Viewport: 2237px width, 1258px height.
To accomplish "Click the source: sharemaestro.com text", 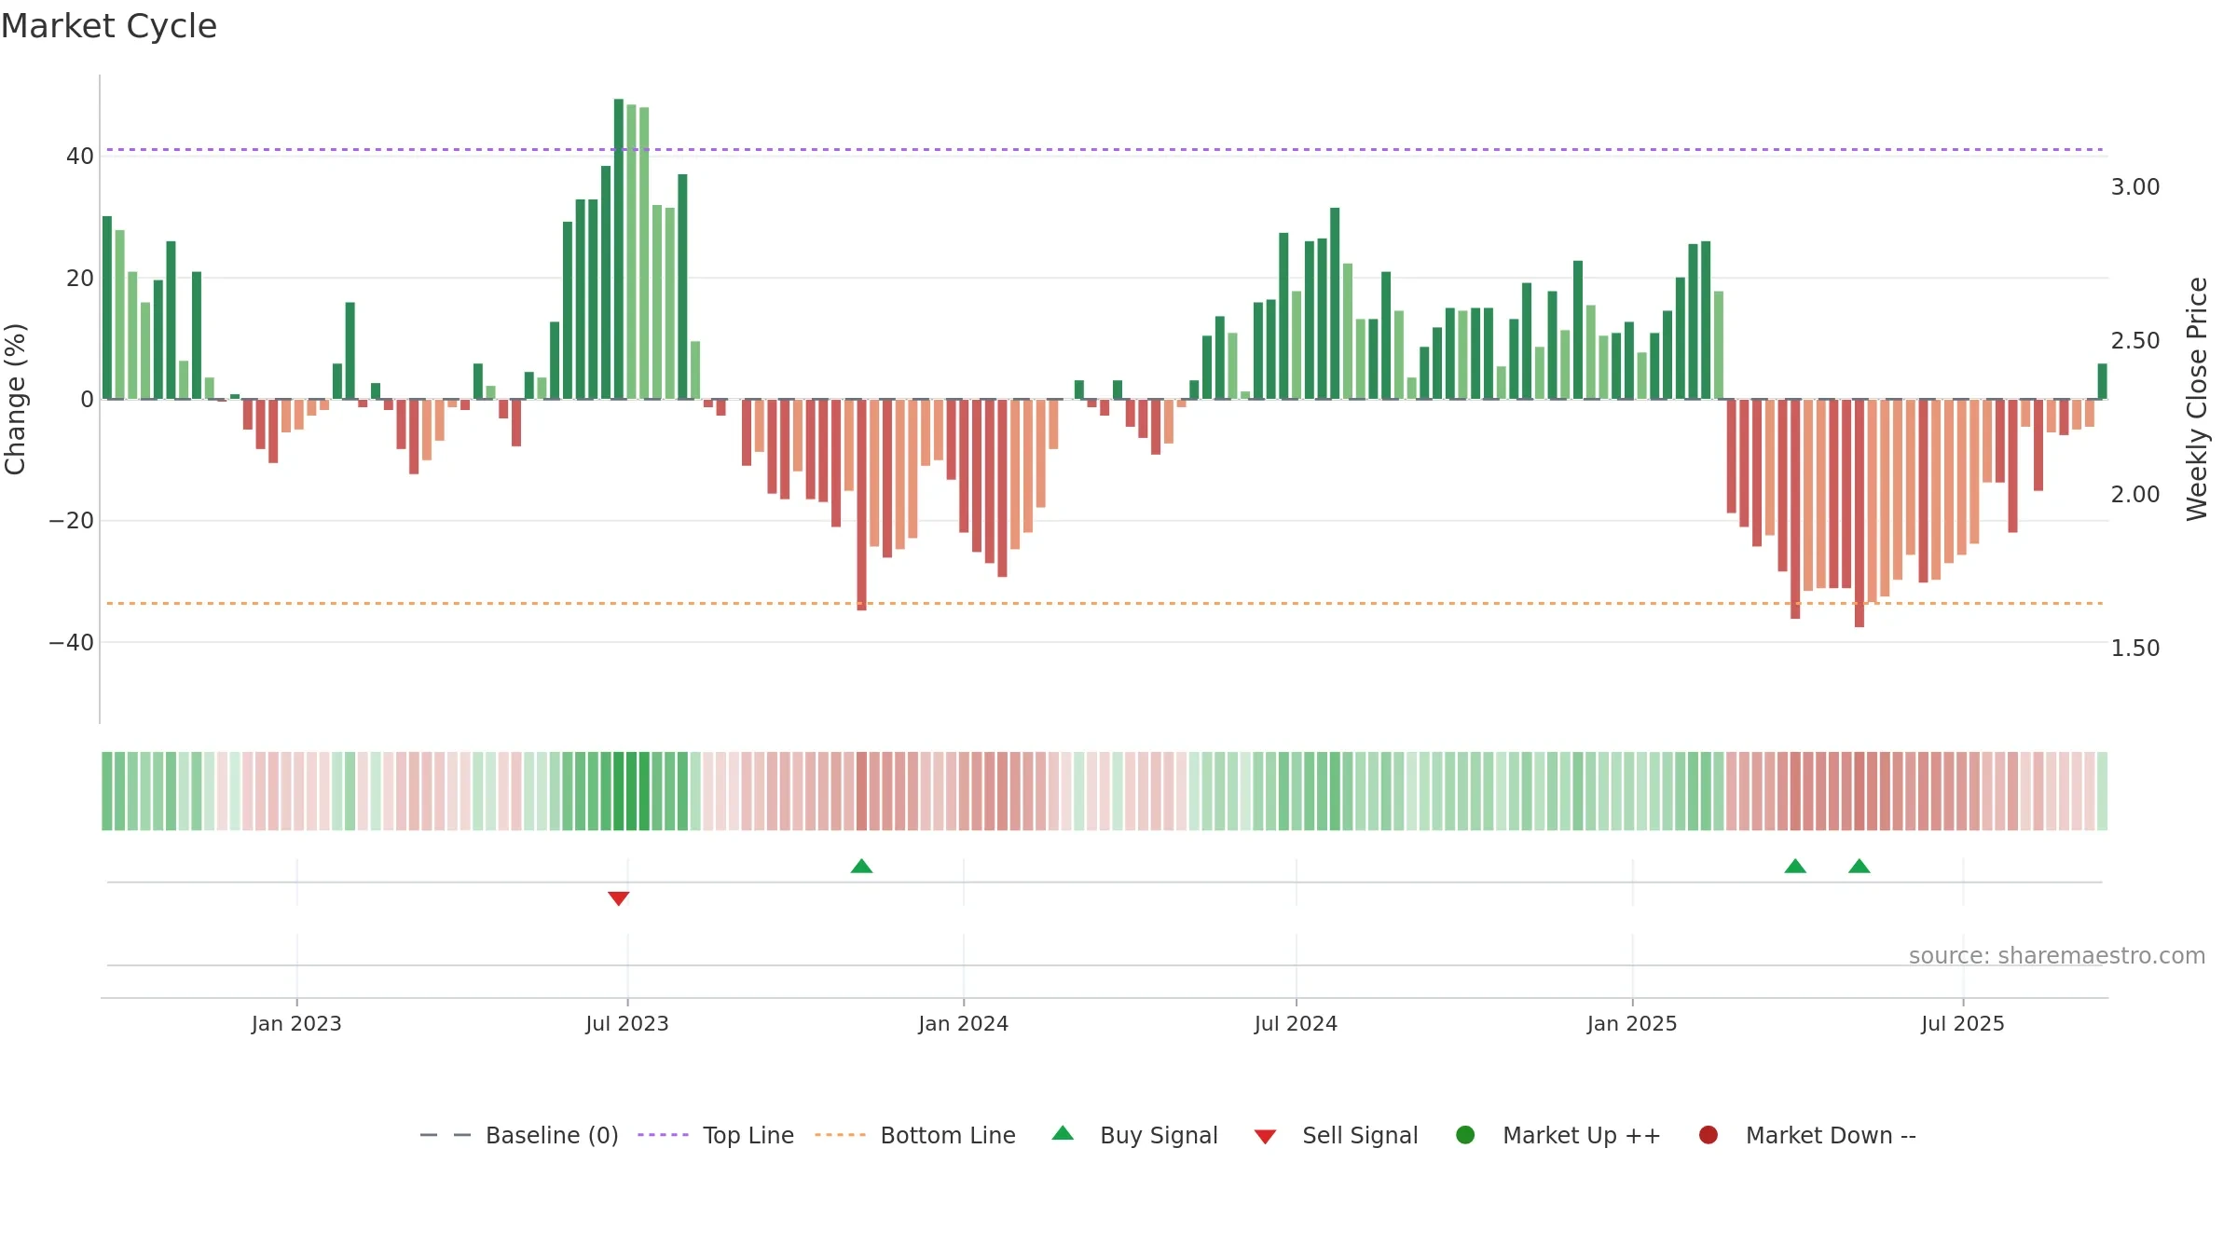I will tap(2057, 956).
